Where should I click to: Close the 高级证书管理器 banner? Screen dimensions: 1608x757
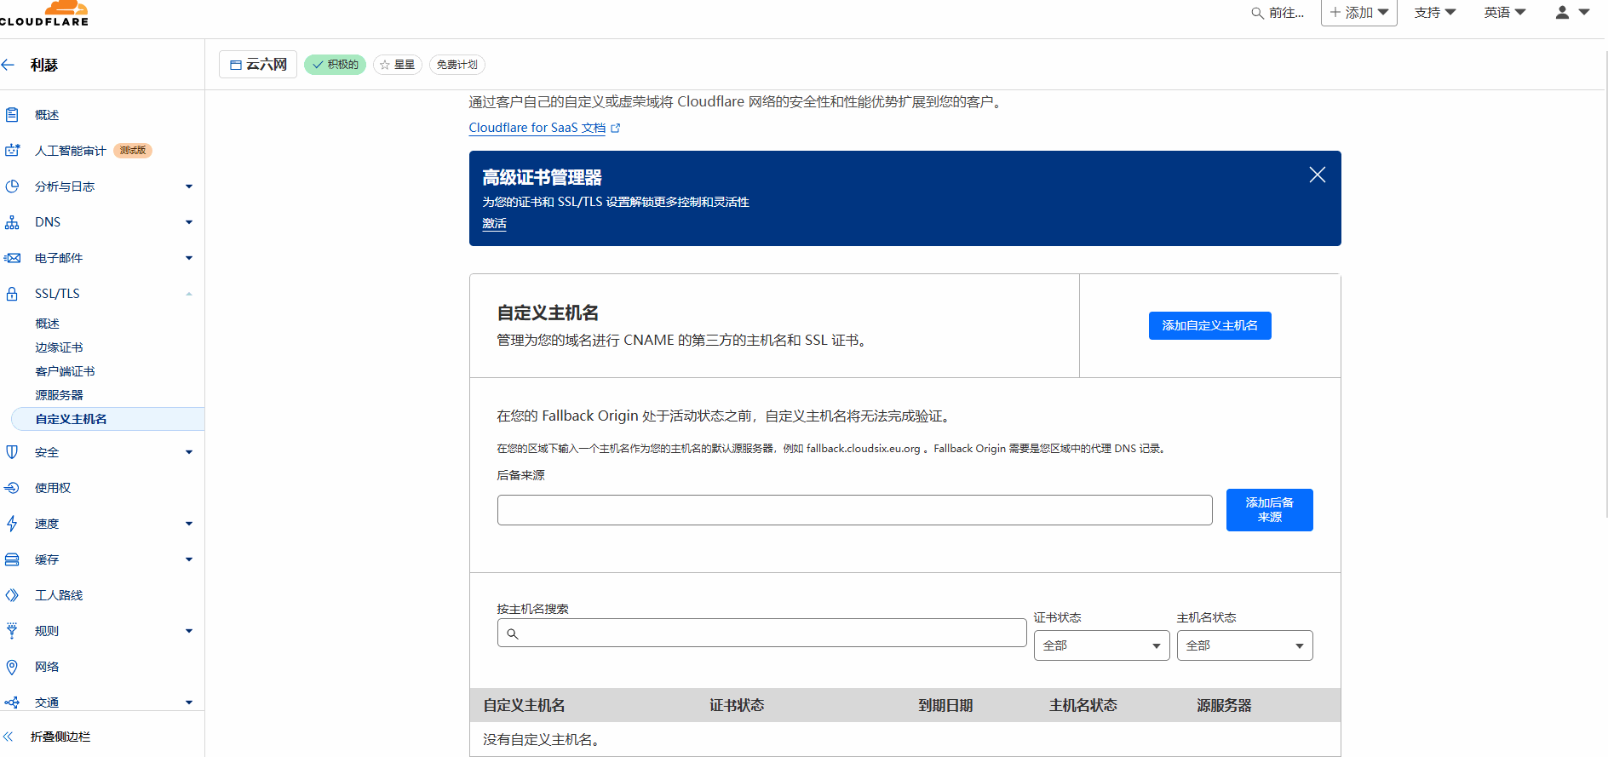point(1318,175)
